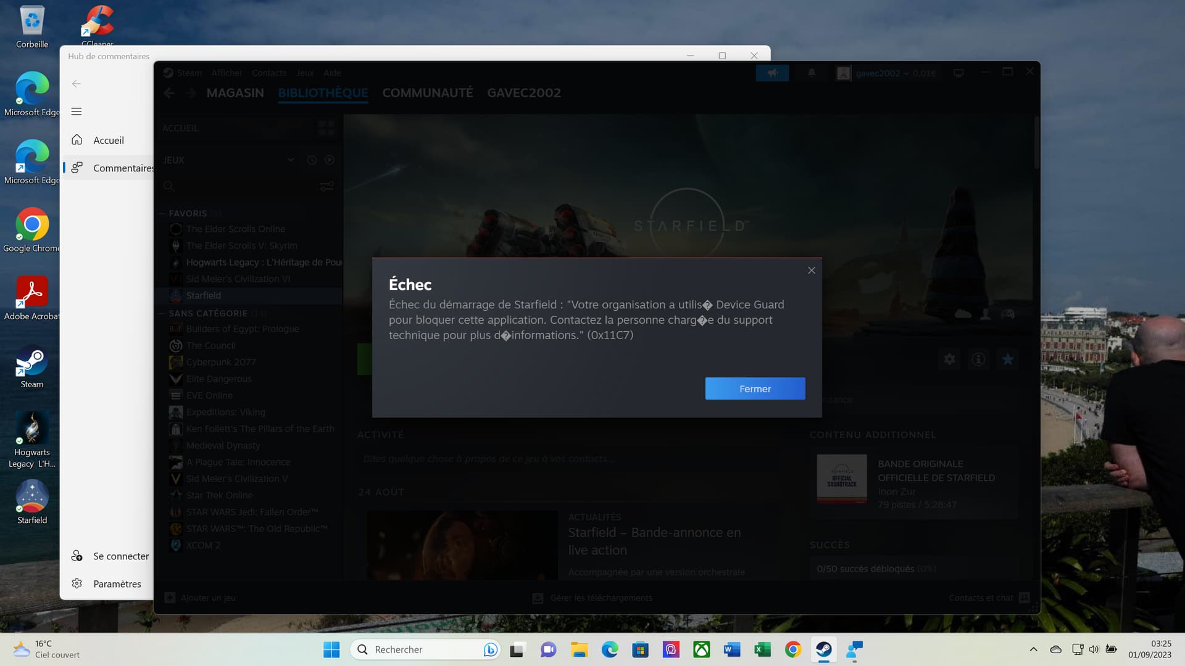Screen dimensions: 1185x666
Task: Open Starfield game info icon
Action: click(x=978, y=359)
